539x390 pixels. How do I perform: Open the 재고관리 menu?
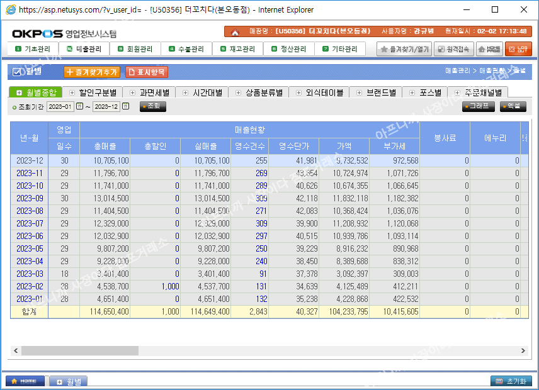point(237,49)
